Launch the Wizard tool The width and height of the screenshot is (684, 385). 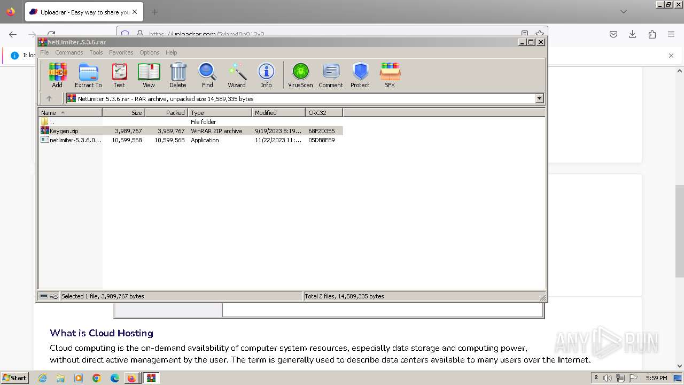[237, 75]
